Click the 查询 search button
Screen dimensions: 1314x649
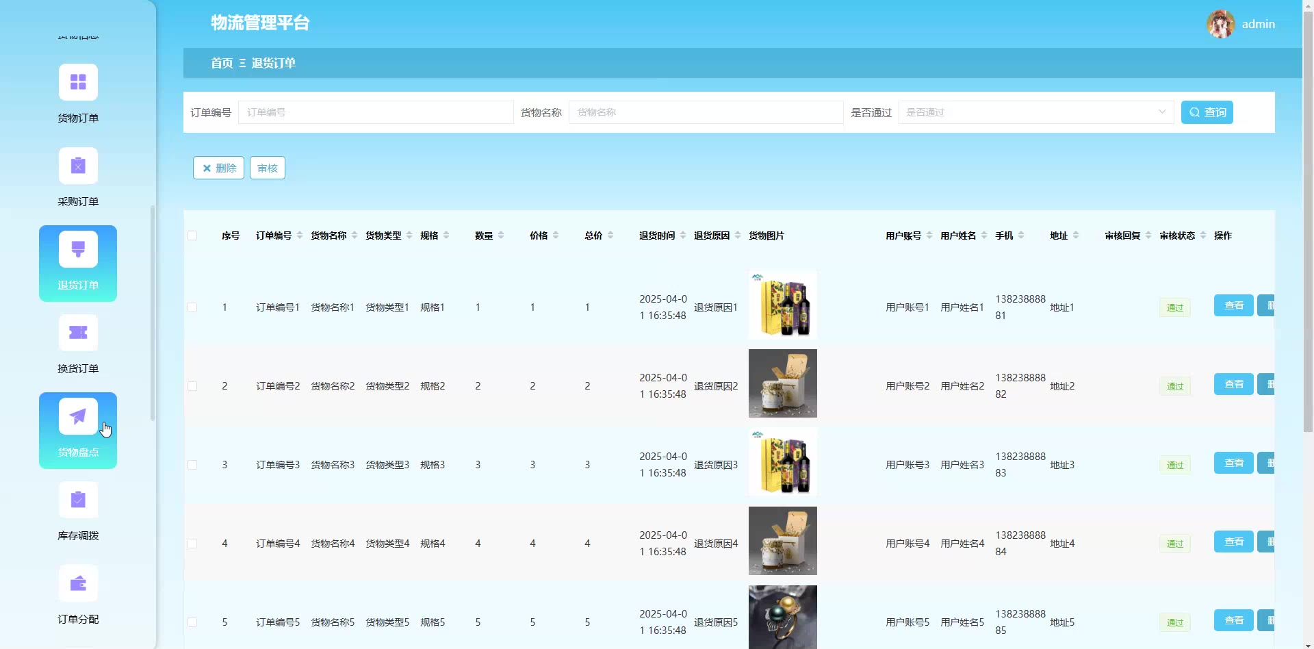(x=1207, y=112)
